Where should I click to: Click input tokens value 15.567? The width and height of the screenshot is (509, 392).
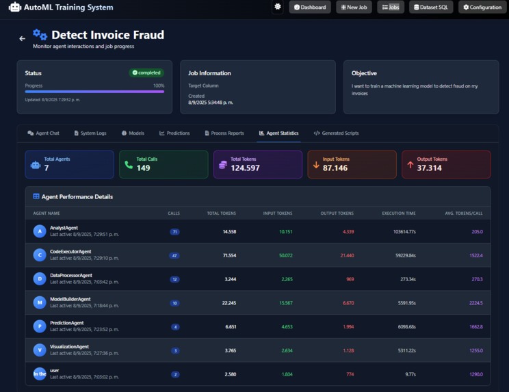click(x=286, y=303)
